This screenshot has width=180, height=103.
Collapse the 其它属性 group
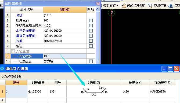point(13,51)
